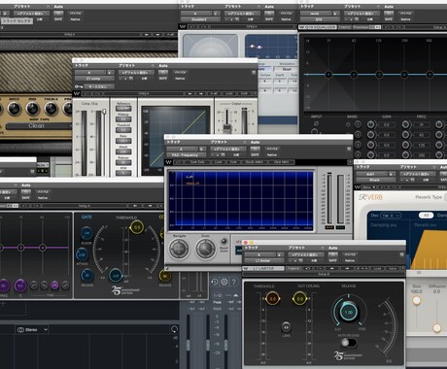The image size is (447, 369).
Task: Open preset dropdown in C1 comp window
Action: [x=136, y=72]
